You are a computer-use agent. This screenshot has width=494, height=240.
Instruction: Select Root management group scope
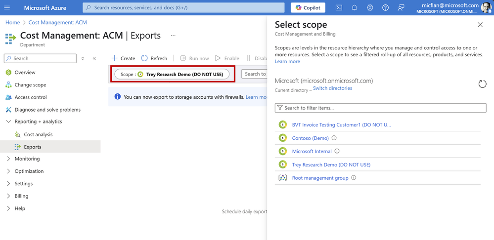pos(320,178)
